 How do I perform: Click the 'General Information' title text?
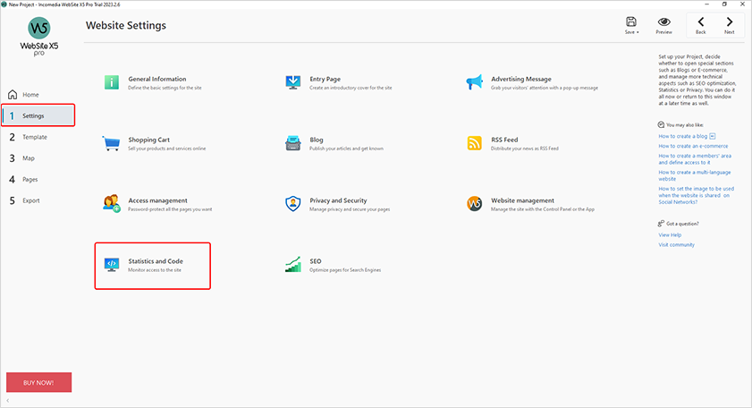(x=157, y=79)
